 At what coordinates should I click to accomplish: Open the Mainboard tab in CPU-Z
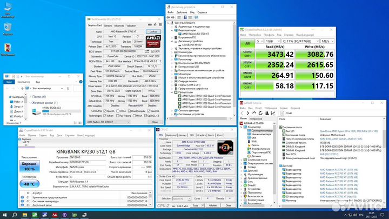171,135
